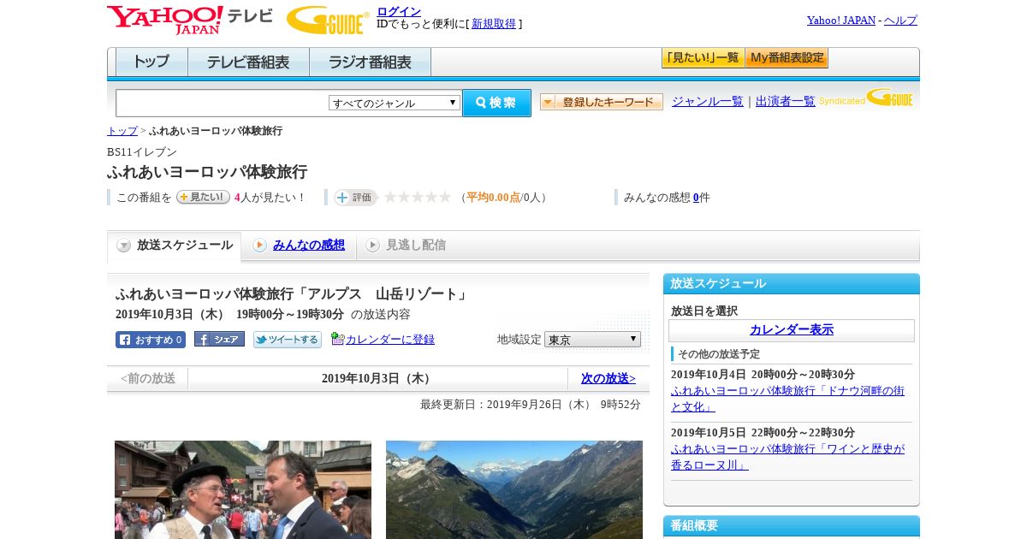Open the alpine mountain landscape thumbnail
1027x539 pixels.
click(x=514, y=489)
